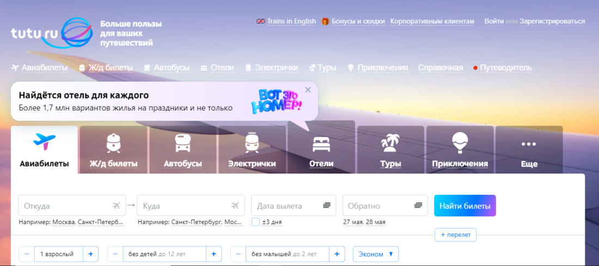Pick Москва suggestion under Откуда
The height and width of the screenshot is (266, 599).
63,222
